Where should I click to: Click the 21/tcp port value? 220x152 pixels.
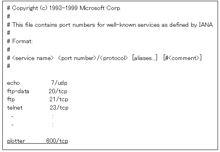pyautogui.click(x=59, y=100)
